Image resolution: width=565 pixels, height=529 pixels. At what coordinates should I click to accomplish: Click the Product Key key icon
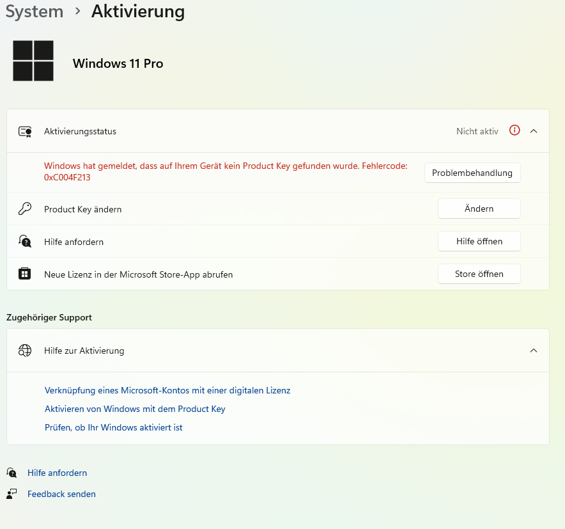point(25,209)
